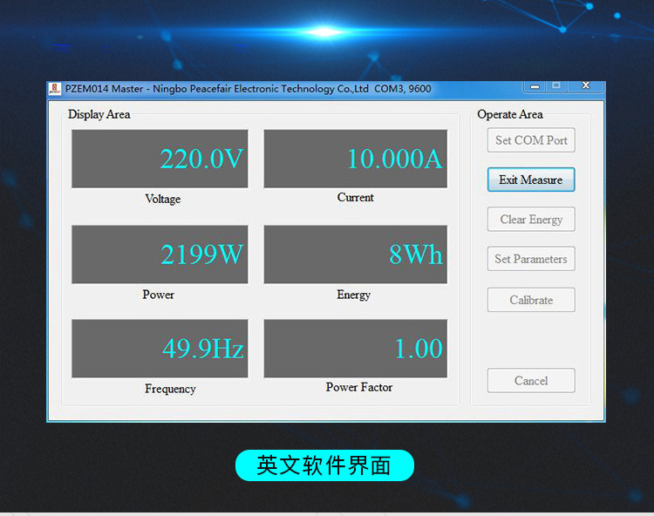654x516 pixels.
Task: Click the Operate Area group label
Action: coord(510,114)
